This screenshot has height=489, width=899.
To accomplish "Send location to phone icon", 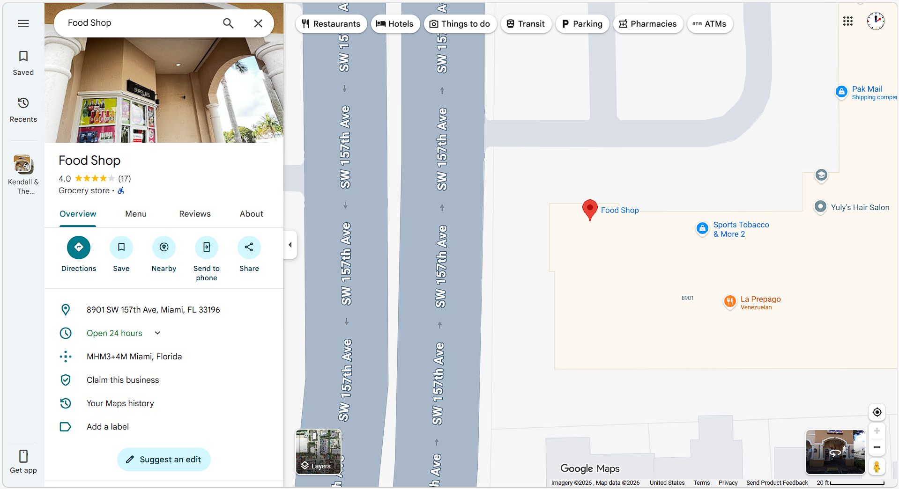I will click(x=207, y=248).
